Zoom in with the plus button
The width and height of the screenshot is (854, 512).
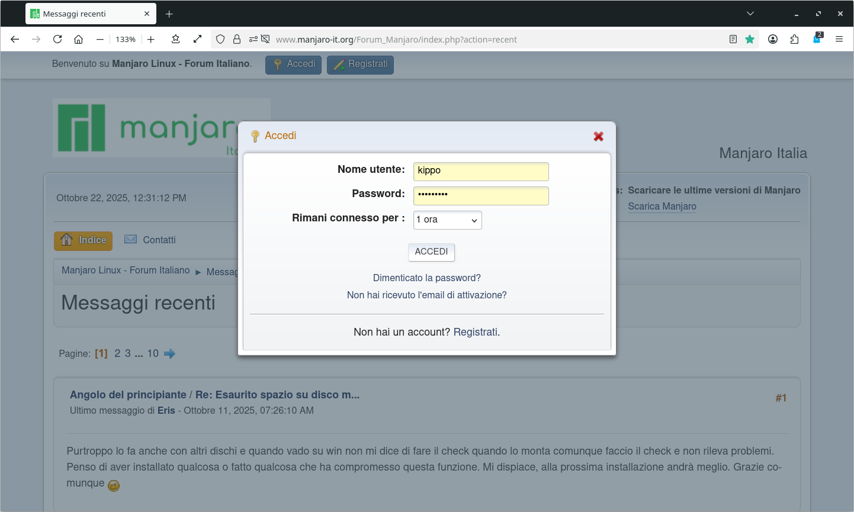(x=151, y=39)
